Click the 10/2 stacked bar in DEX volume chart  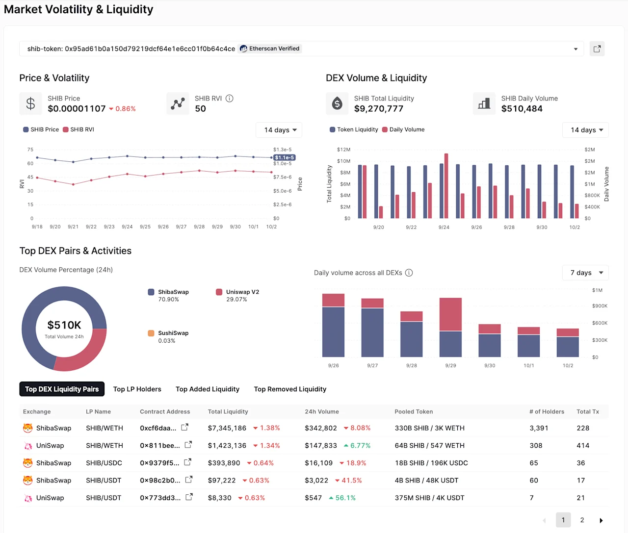568,343
